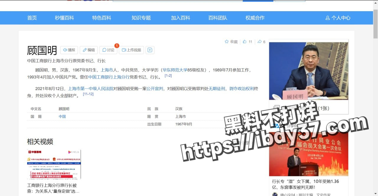This screenshot has height=196, width=378.
Task: Click the 播报 speaker button
Action: pos(69,50)
